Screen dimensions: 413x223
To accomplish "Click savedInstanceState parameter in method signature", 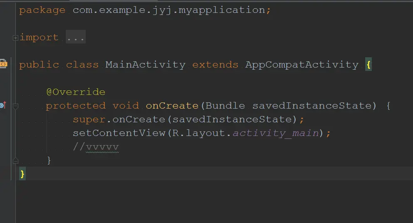I will click(x=312, y=105).
